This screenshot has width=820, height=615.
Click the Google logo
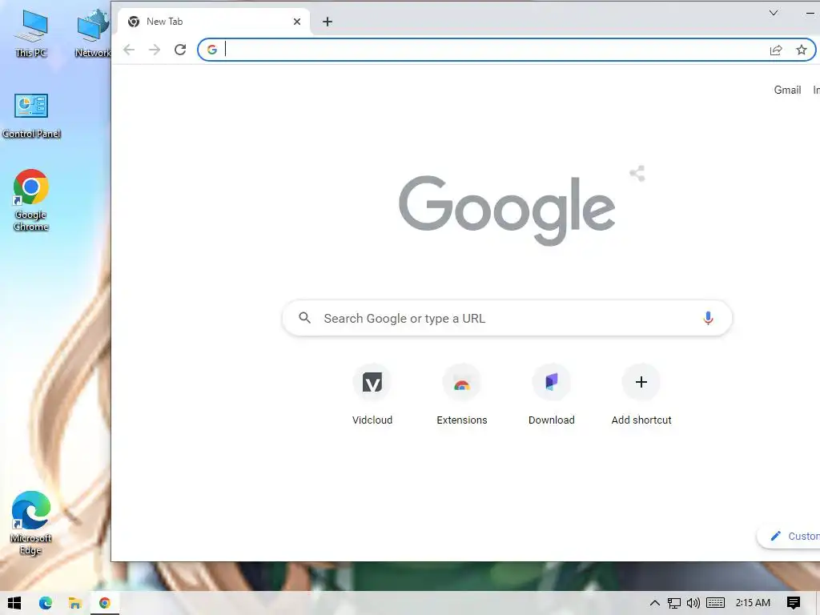(x=507, y=210)
